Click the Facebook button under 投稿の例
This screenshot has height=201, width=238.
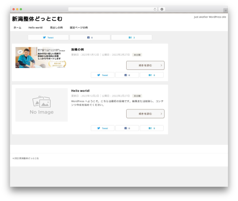pyautogui.click(x=127, y=75)
